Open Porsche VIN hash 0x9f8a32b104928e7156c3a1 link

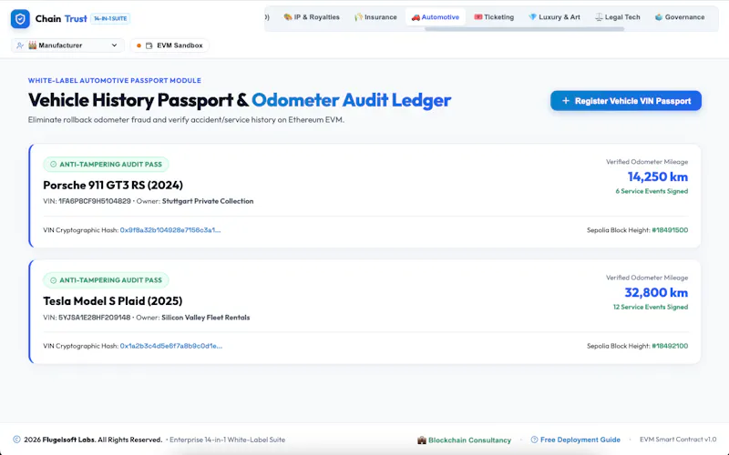click(170, 230)
